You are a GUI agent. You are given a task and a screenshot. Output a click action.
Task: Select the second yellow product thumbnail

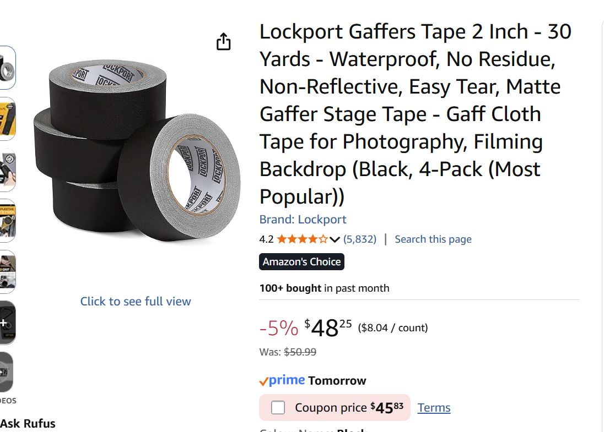[7, 119]
